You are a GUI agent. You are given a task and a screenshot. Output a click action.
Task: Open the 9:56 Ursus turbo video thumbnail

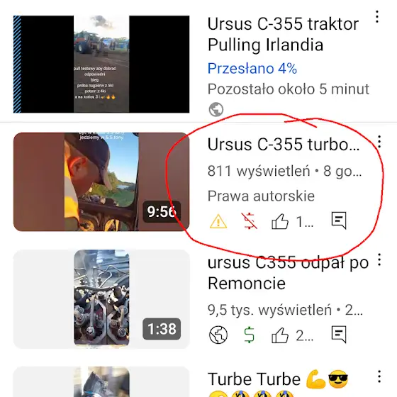101,181
